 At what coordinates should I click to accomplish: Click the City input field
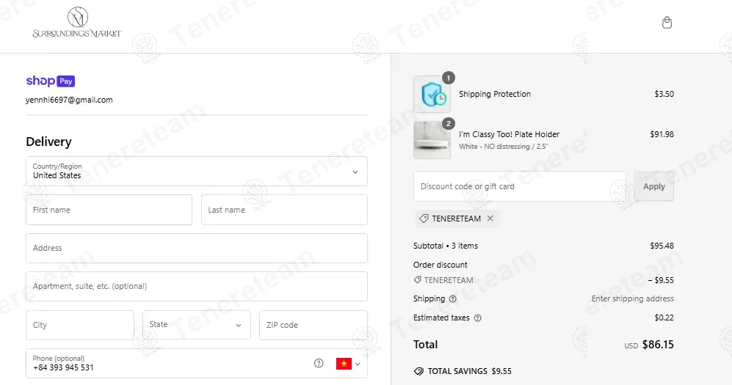[80, 325]
